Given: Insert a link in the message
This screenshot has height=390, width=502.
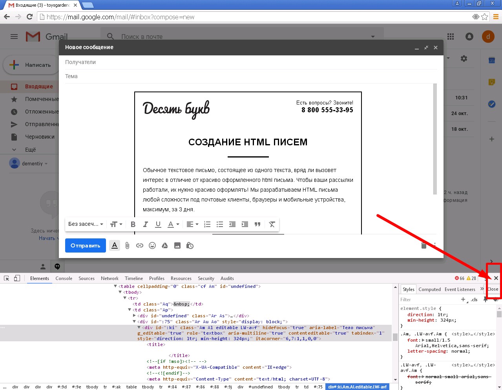Looking at the screenshot, I should pyautogui.click(x=140, y=245).
